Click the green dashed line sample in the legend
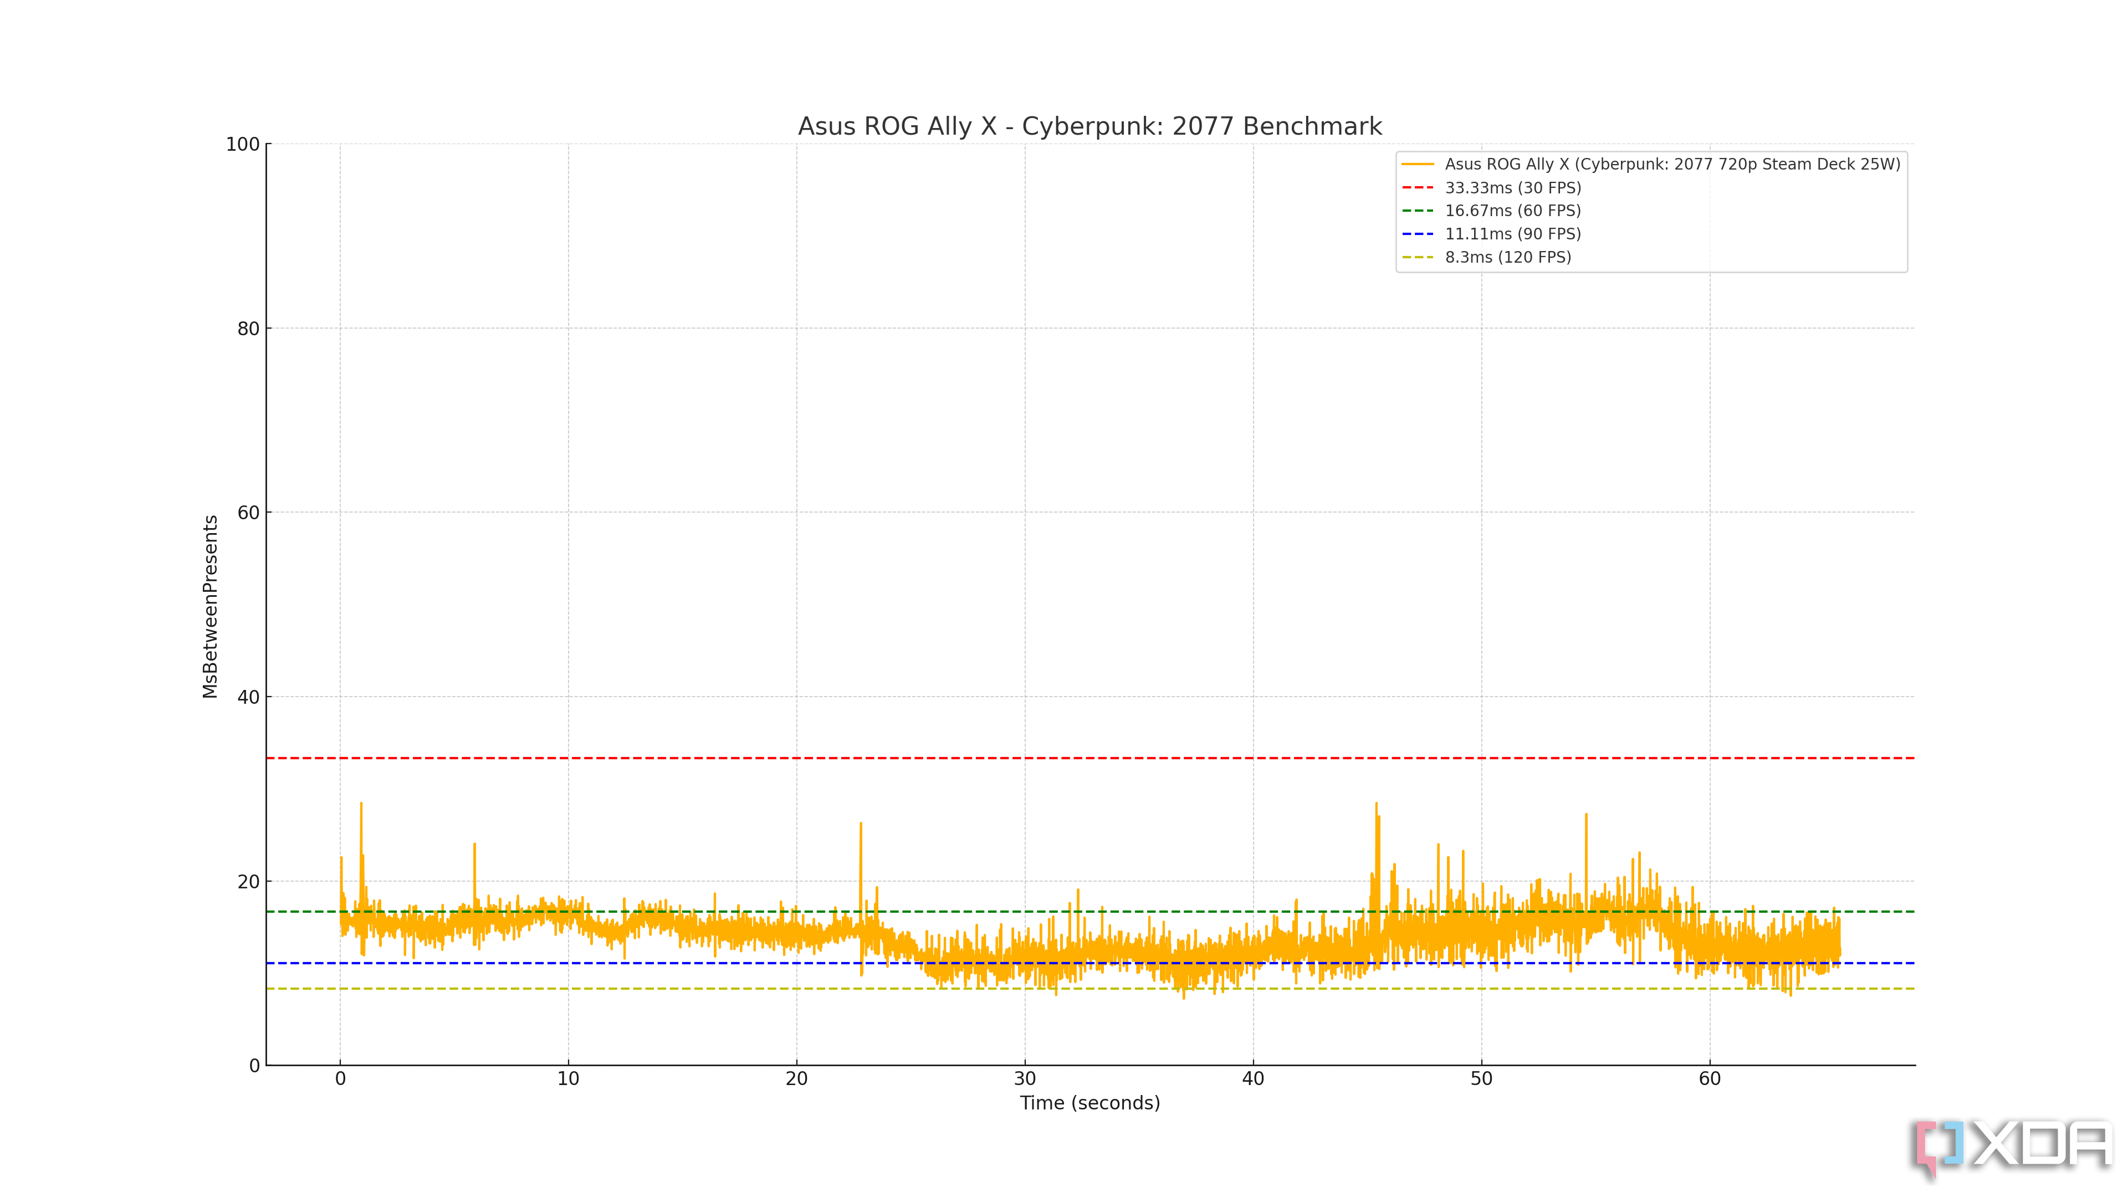Viewport: 2128px width, 1197px height. [x=1418, y=211]
